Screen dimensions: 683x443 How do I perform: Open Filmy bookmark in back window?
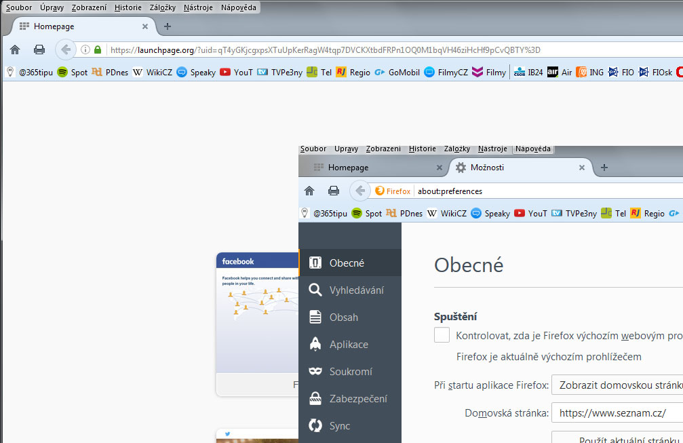(x=489, y=73)
